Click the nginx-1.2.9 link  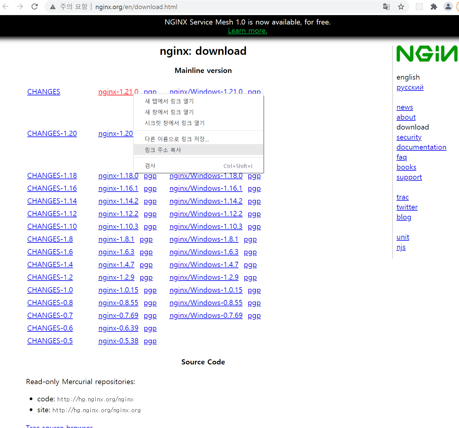(x=116, y=277)
